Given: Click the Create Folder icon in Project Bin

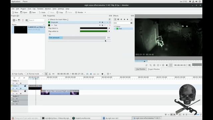Looking at the screenshot, I should point(19,20).
